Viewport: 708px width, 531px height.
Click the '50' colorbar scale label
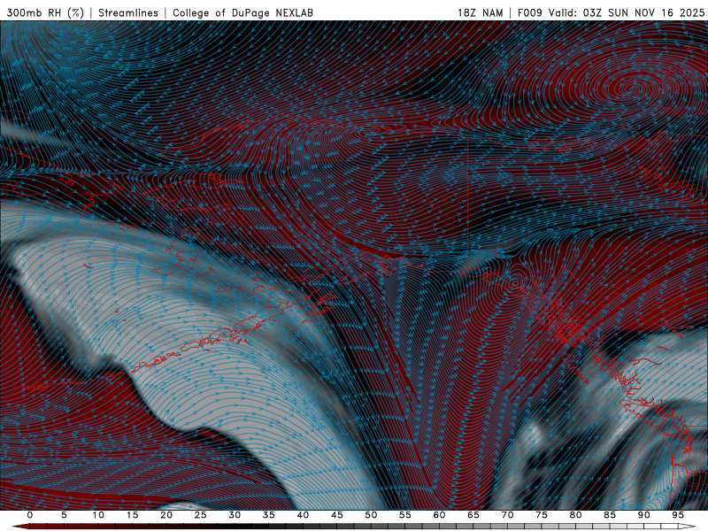[371, 515]
